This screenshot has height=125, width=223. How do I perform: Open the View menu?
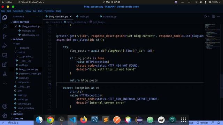tap(28, 11)
